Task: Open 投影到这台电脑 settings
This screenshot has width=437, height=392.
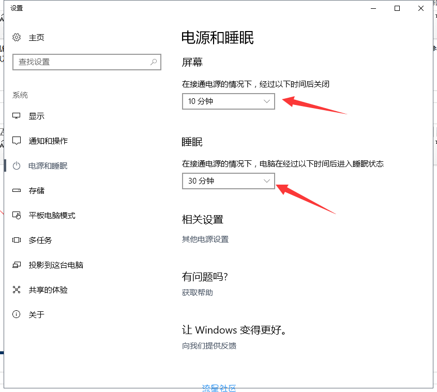Action: (56, 265)
